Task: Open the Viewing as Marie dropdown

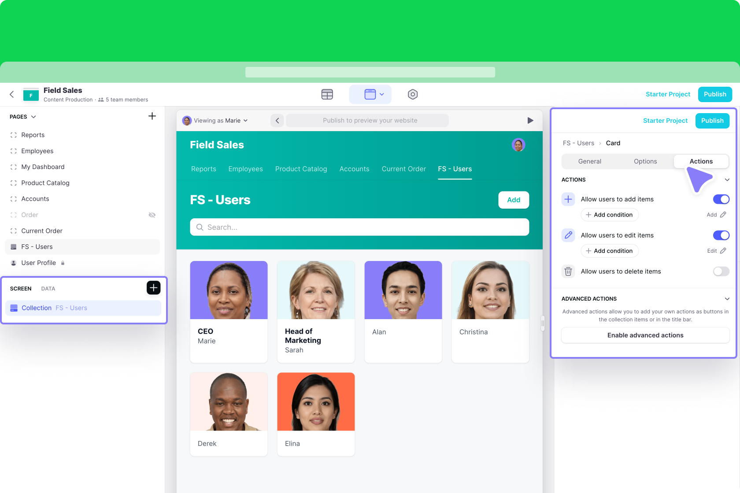Action: click(215, 121)
